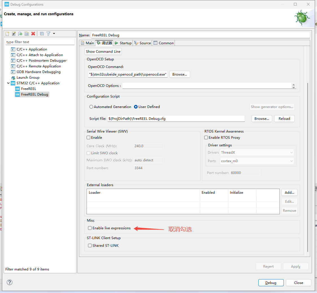Click the Show Command Line button
317x293 pixels.
click(x=103, y=52)
